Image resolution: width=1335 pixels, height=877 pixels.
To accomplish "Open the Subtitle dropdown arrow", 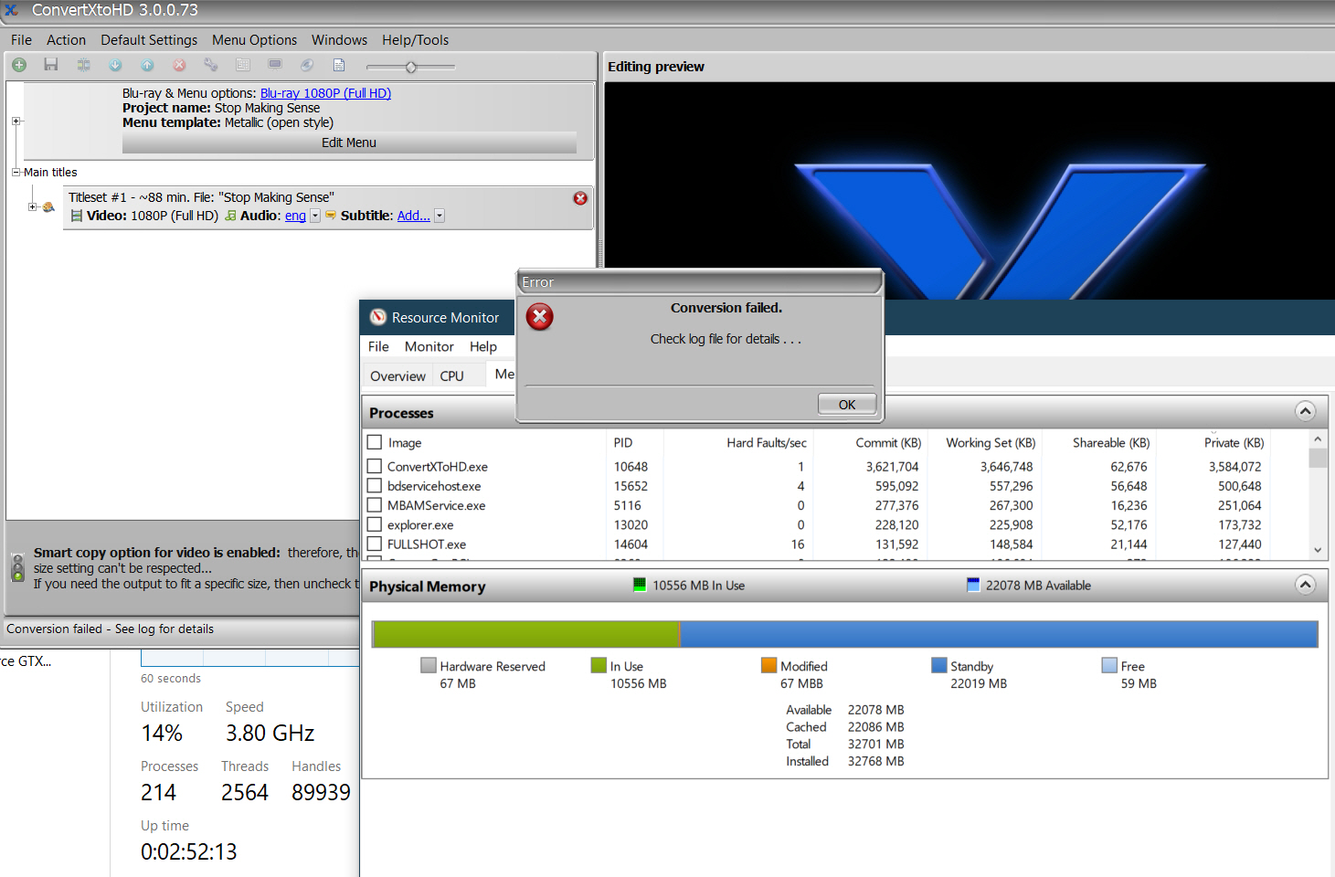I will (440, 216).
